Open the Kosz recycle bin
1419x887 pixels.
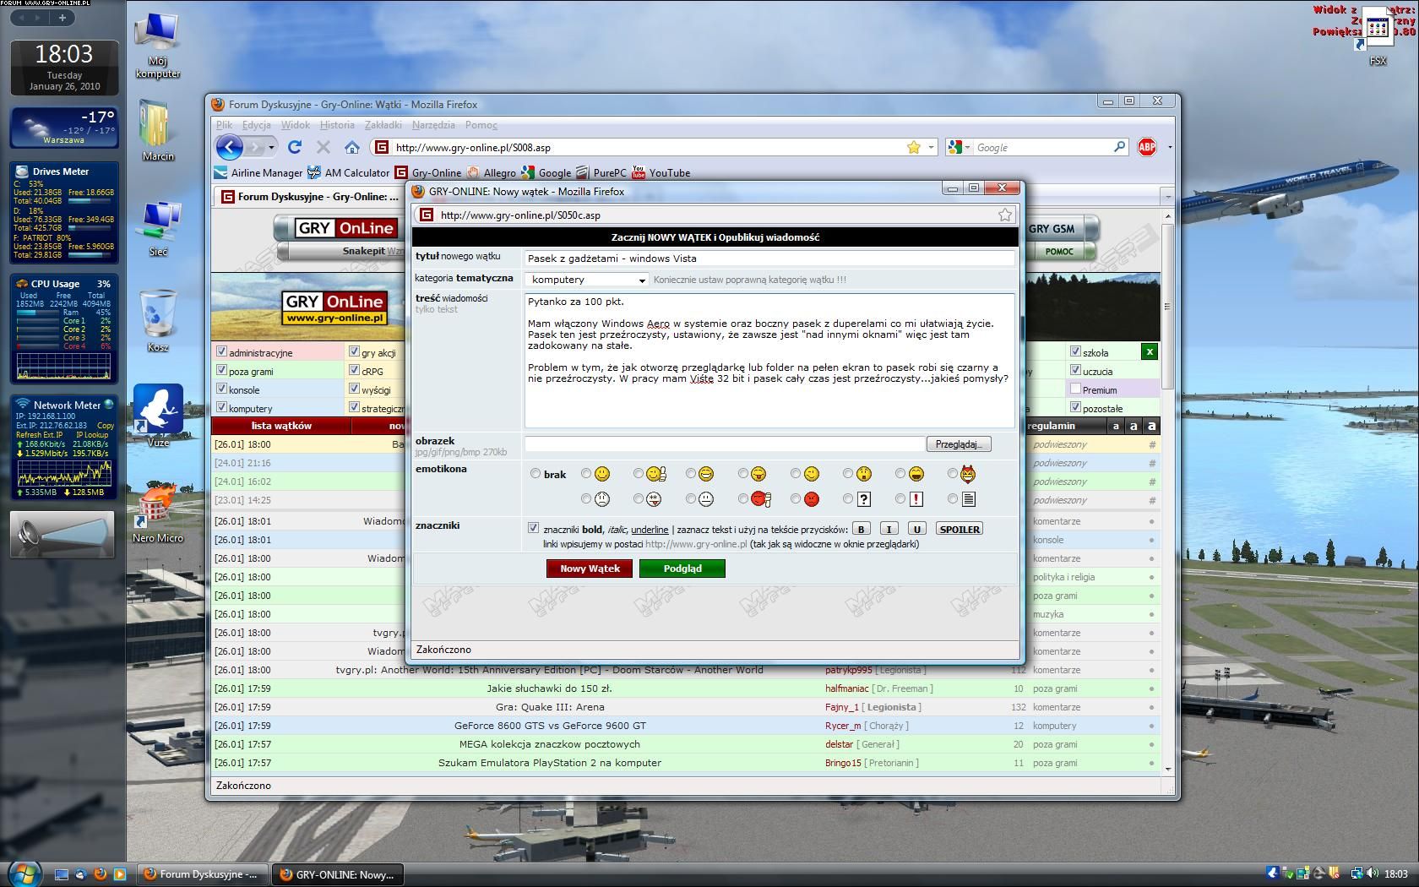tap(158, 320)
